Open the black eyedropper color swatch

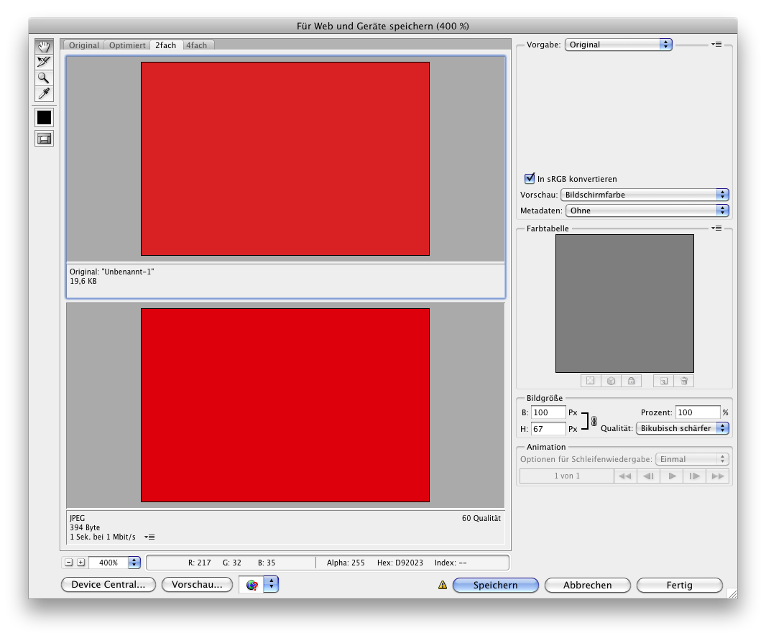[x=44, y=118]
